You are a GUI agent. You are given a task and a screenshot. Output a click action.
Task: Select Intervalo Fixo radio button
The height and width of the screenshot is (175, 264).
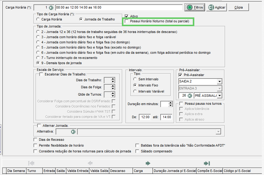135,85
